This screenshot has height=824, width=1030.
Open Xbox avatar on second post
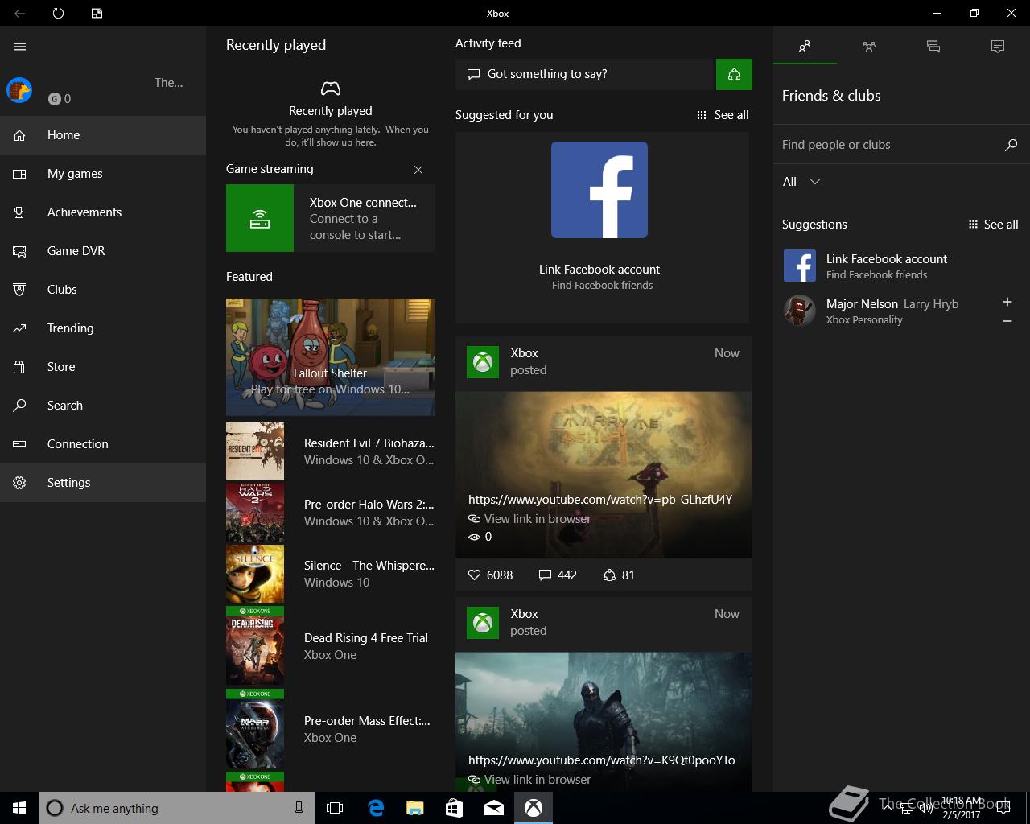tap(483, 622)
